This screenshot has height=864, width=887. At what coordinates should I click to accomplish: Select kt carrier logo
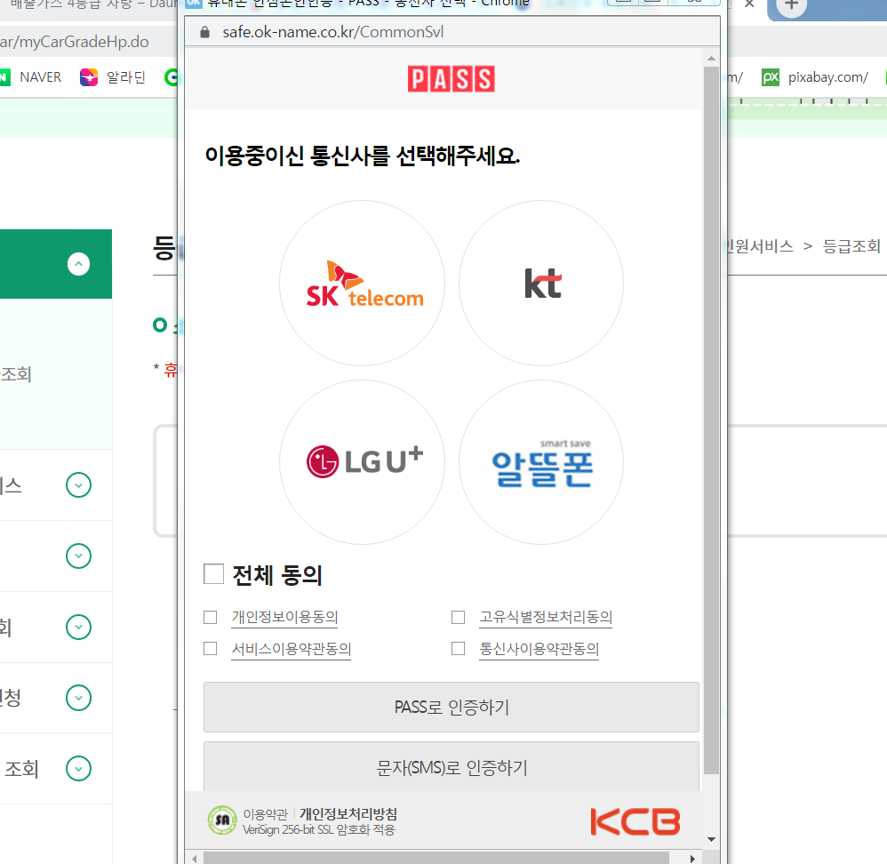tap(541, 283)
